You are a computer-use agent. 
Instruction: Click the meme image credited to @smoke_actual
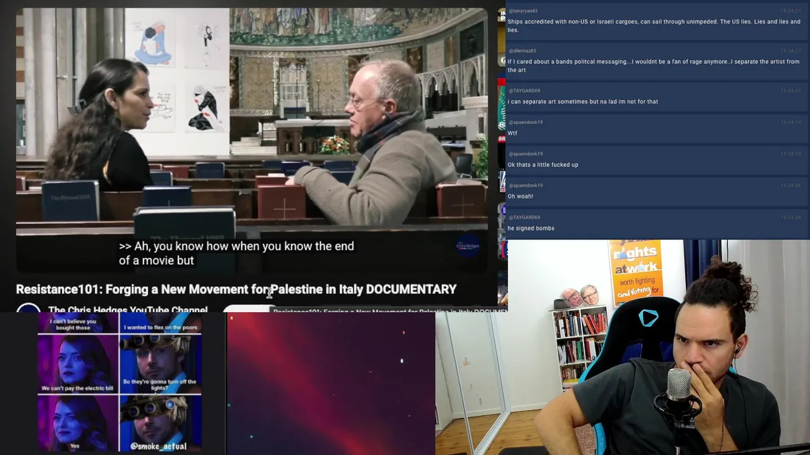click(x=120, y=383)
